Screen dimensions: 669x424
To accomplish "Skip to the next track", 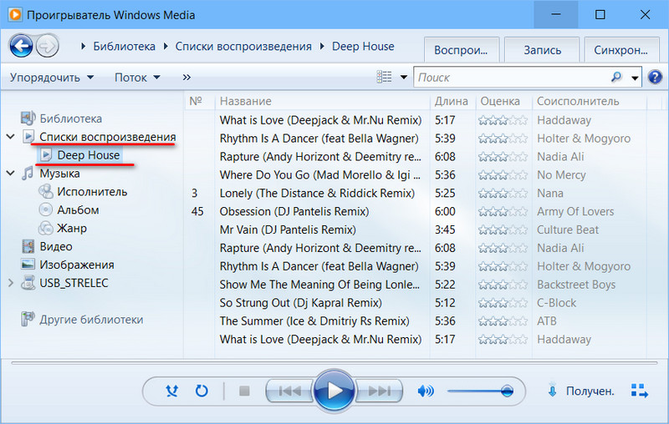I will [x=380, y=391].
